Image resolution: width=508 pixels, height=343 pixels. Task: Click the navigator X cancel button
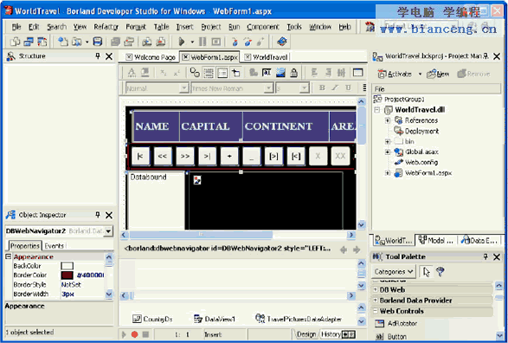click(x=318, y=156)
